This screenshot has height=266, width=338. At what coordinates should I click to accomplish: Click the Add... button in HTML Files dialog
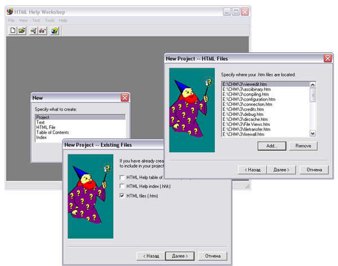click(272, 146)
